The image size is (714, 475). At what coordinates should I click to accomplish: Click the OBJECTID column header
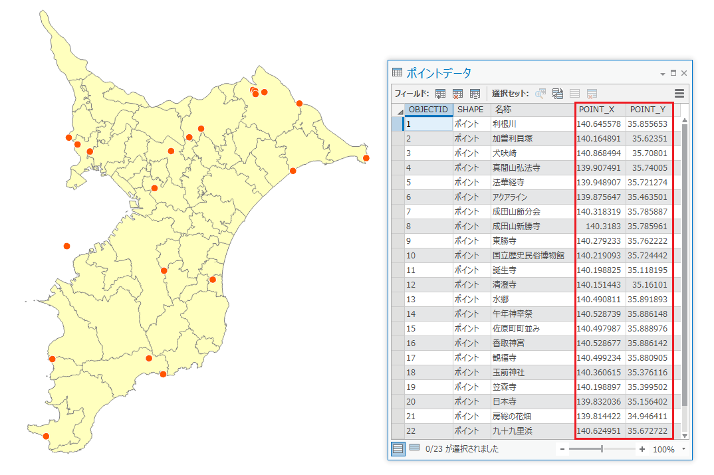point(429,109)
